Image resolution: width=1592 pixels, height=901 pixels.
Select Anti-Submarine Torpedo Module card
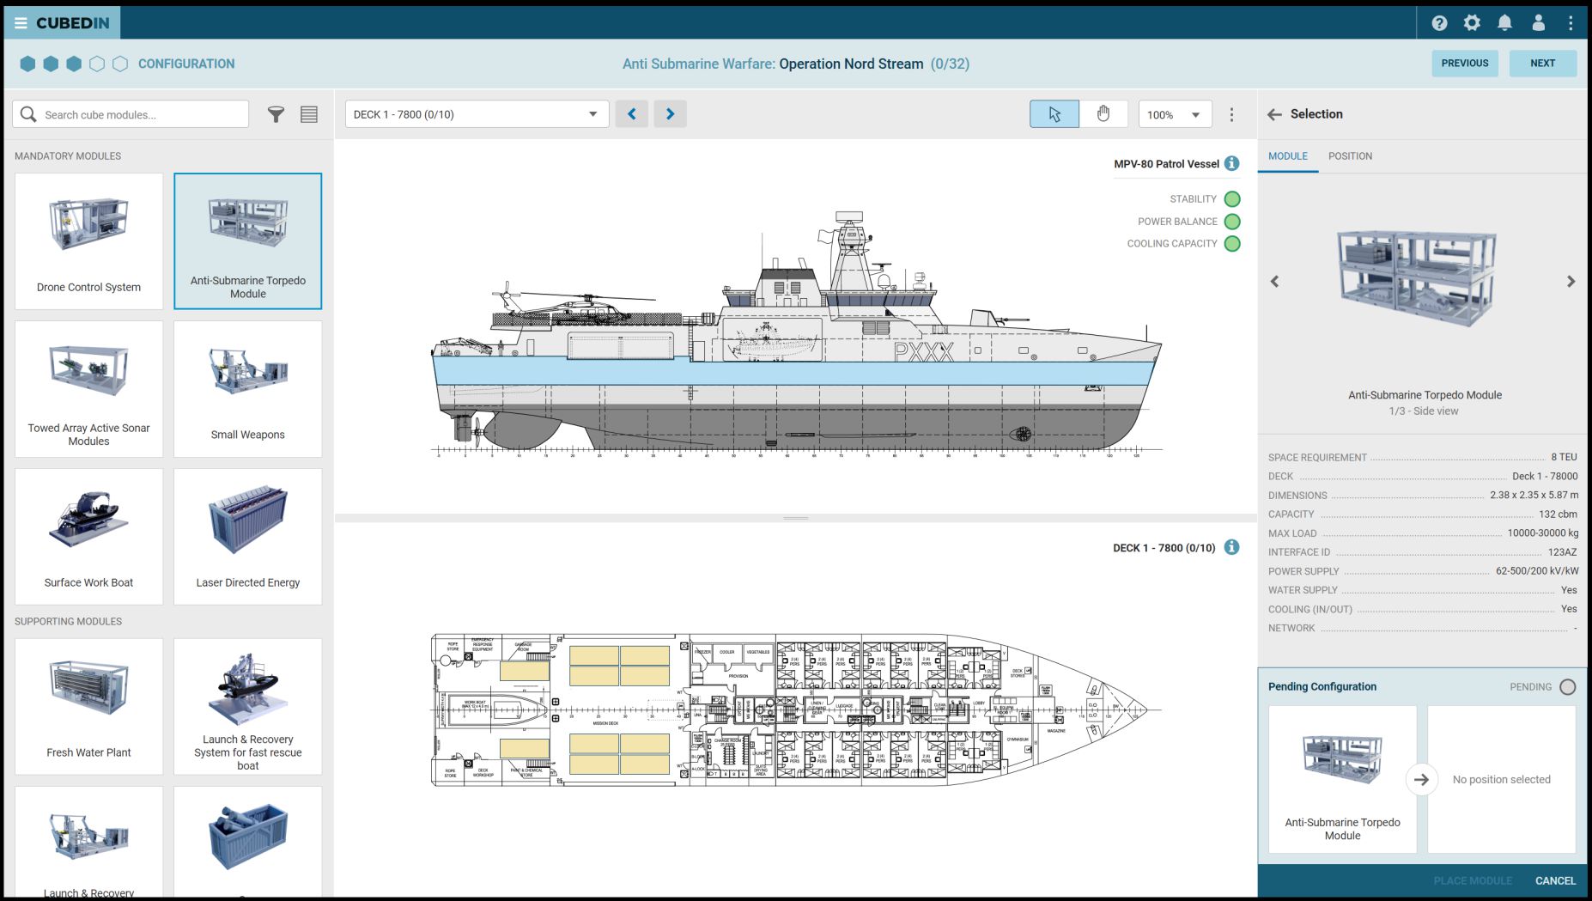[x=248, y=241]
